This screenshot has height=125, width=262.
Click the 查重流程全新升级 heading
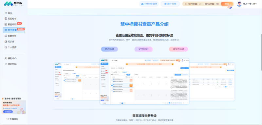tap(144, 116)
